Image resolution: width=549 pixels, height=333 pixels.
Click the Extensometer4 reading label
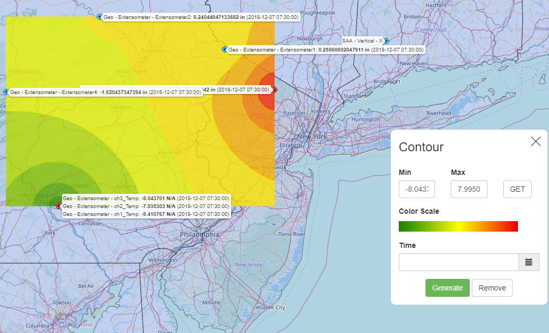pyautogui.click(x=106, y=92)
